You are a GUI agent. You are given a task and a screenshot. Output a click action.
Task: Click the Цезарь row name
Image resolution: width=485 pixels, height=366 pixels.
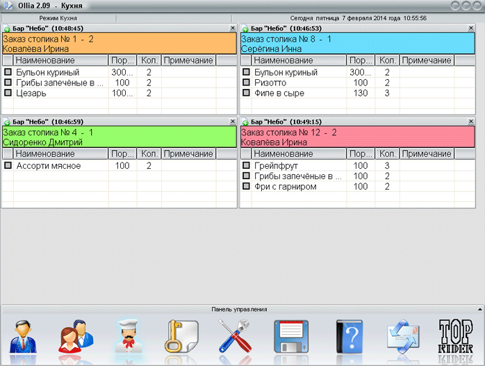pos(31,93)
